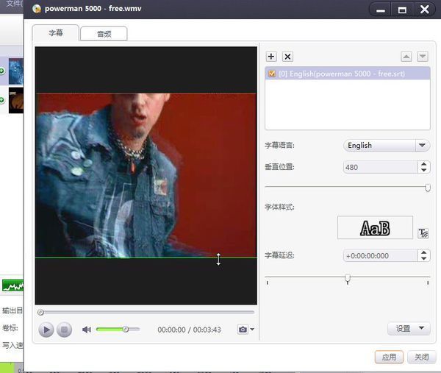The image size is (441, 373).
Task: Move subtitle down in list
Action: click(423, 57)
